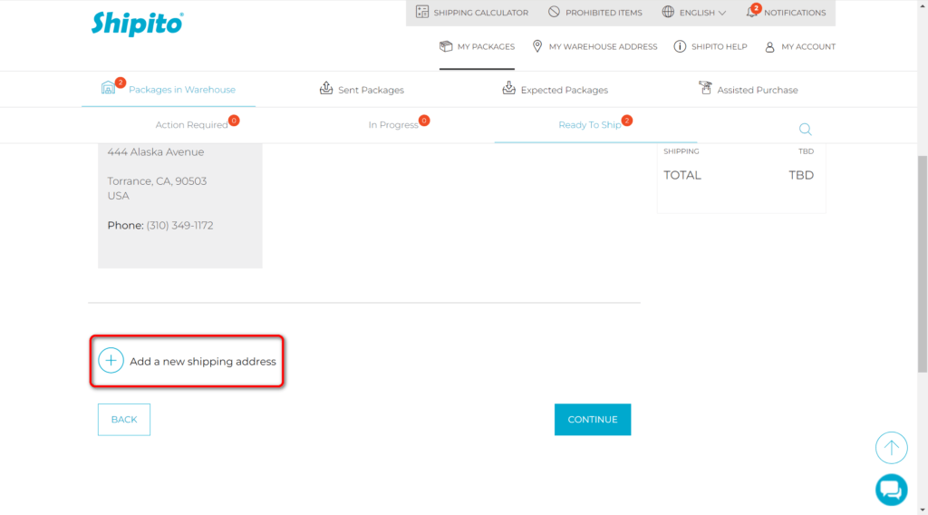Open Prohibited Items link
928x515 pixels.
(x=604, y=13)
